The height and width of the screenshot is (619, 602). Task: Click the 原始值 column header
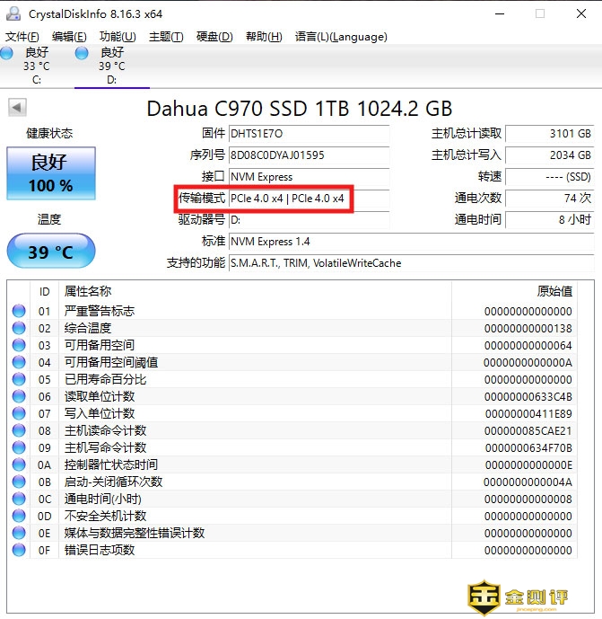tap(553, 291)
